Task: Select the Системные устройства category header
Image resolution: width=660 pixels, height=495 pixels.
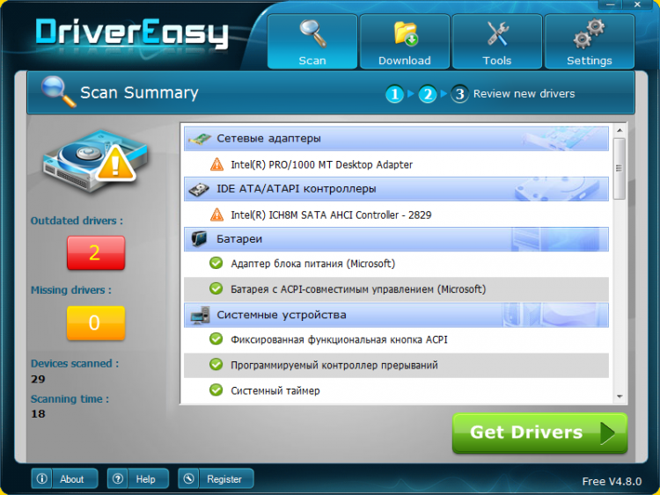Action: click(396, 315)
